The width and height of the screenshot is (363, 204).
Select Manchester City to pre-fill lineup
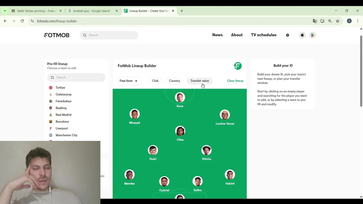pyautogui.click(x=66, y=135)
